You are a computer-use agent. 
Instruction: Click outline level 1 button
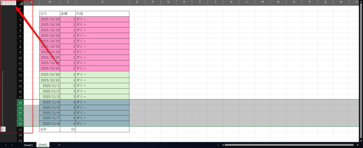point(3,3)
